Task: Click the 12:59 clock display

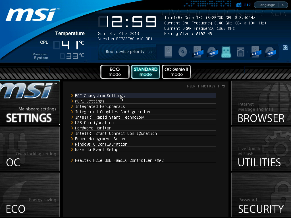Action: [x=127, y=22]
